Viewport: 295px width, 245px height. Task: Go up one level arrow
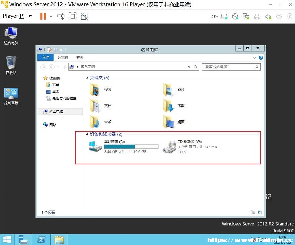click(65, 67)
